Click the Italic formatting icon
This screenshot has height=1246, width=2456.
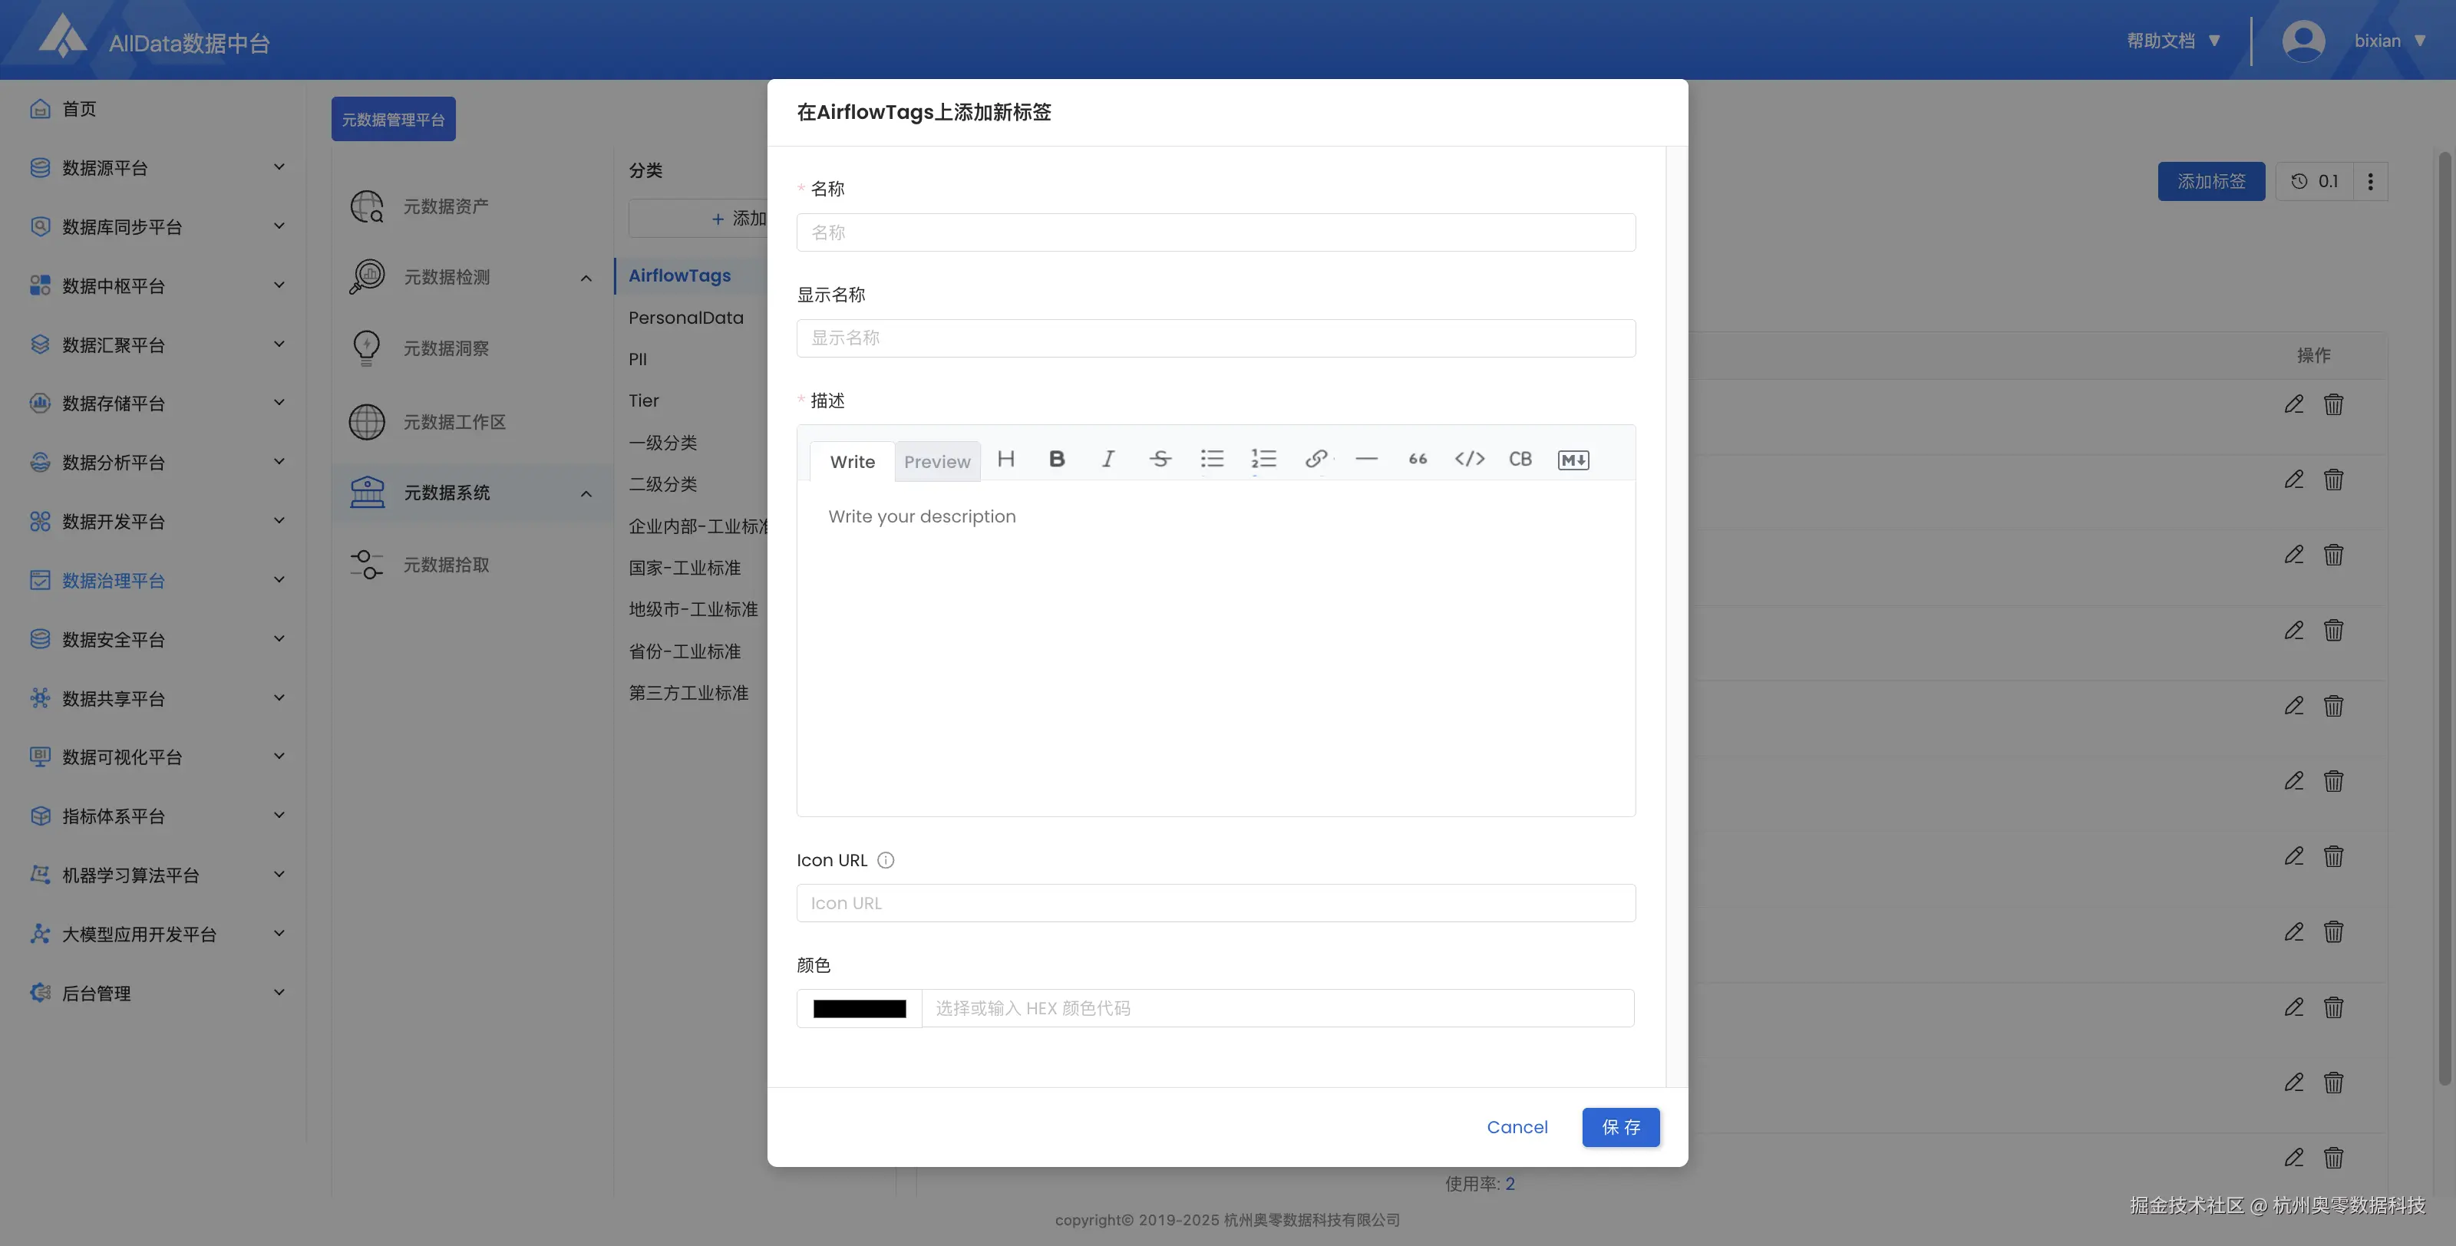pos(1108,460)
